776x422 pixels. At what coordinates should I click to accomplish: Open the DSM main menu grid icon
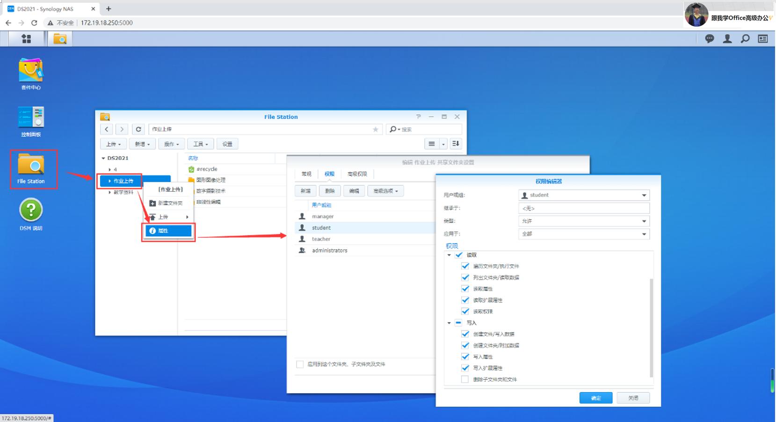tap(26, 39)
